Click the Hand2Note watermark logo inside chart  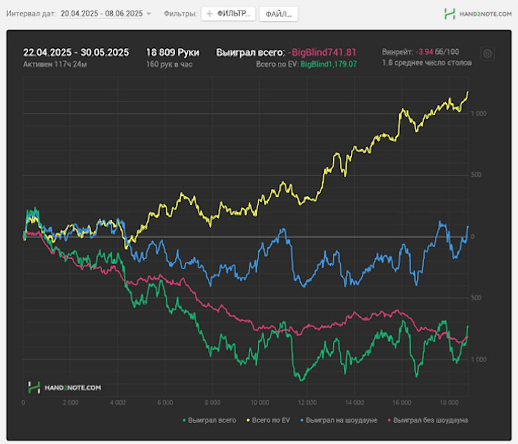click(64, 387)
